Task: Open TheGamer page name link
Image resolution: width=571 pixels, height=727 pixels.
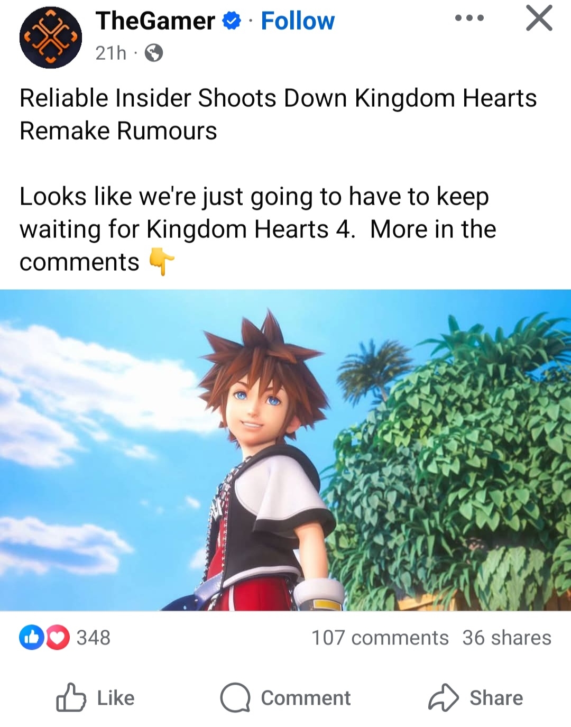Action: pos(155,21)
